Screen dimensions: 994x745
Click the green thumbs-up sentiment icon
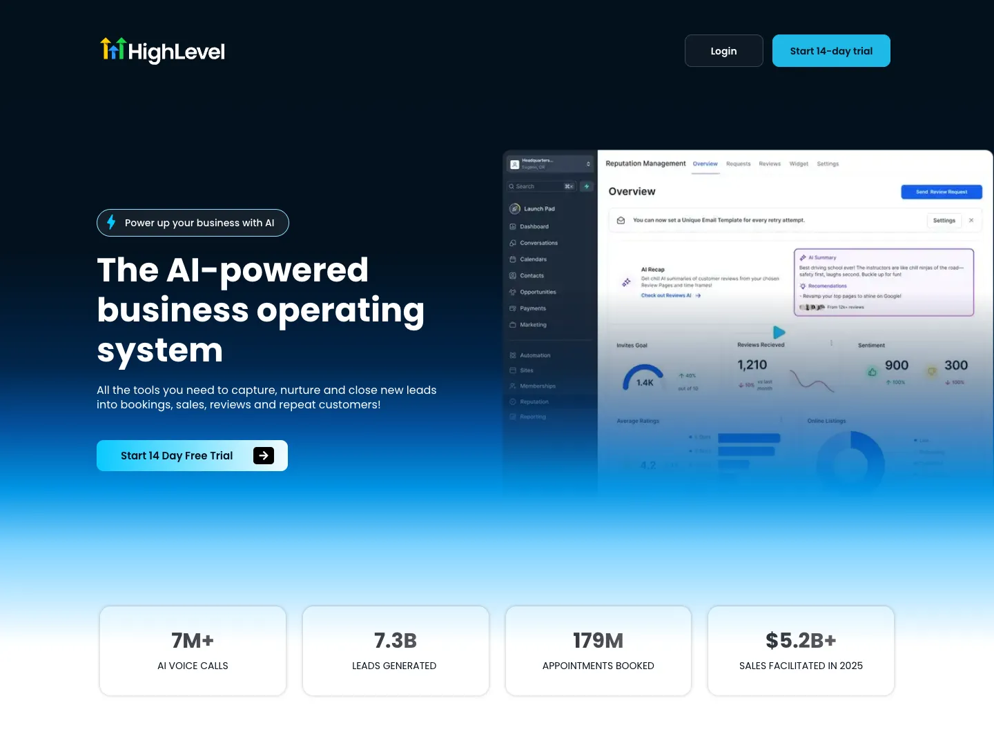click(872, 372)
